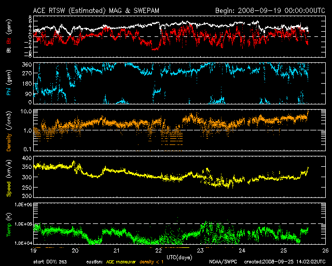Screen dimensions: 332x266
Task: Click day '25' on the time axis
Action: [284, 250]
